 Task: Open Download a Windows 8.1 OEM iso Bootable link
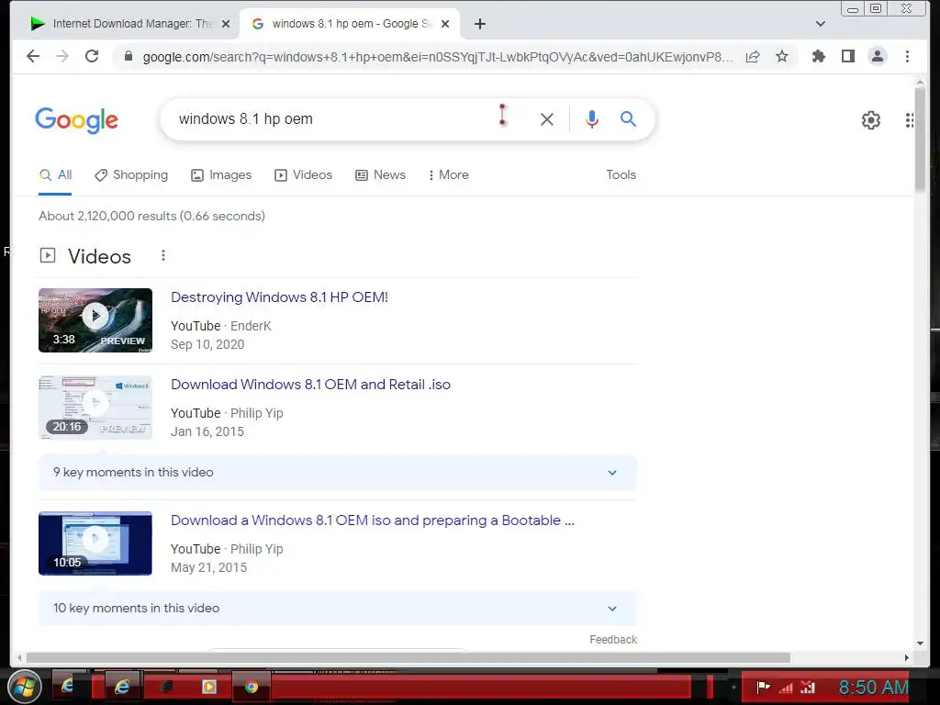point(373,520)
